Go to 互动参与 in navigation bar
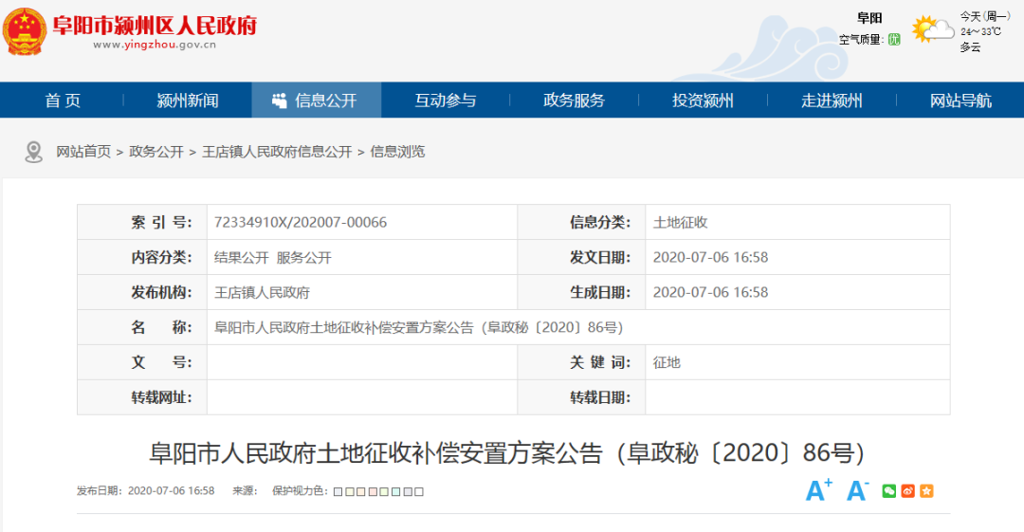 [446, 101]
